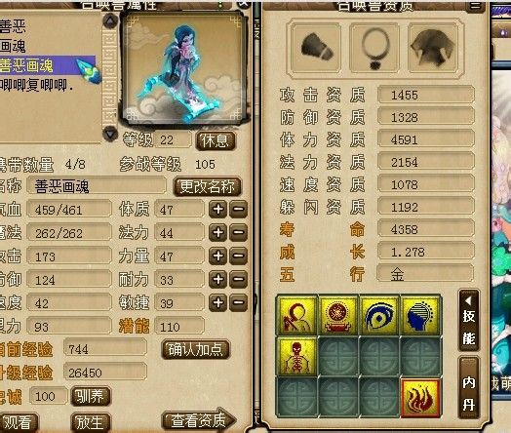Screen dimensions: 511x433
Task: Click the 更改名称 button
Action: tap(208, 186)
